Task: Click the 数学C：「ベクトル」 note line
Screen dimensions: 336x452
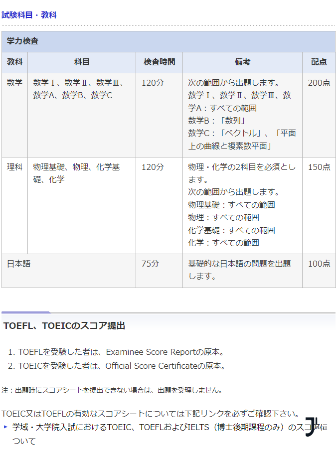Action: (x=242, y=140)
